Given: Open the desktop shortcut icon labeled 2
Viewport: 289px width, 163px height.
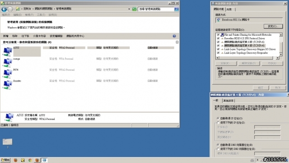Looking at the screenshot, I should [7, 142].
